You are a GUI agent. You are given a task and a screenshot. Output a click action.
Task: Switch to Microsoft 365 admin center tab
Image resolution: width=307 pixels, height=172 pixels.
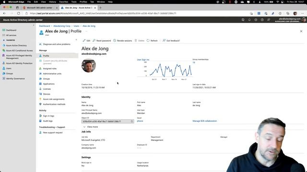pyautogui.click(x=40, y=8)
